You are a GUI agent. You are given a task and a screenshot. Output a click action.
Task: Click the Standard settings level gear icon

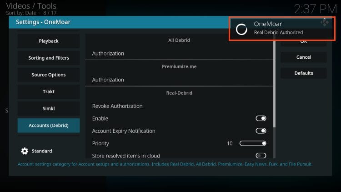pos(25,151)
